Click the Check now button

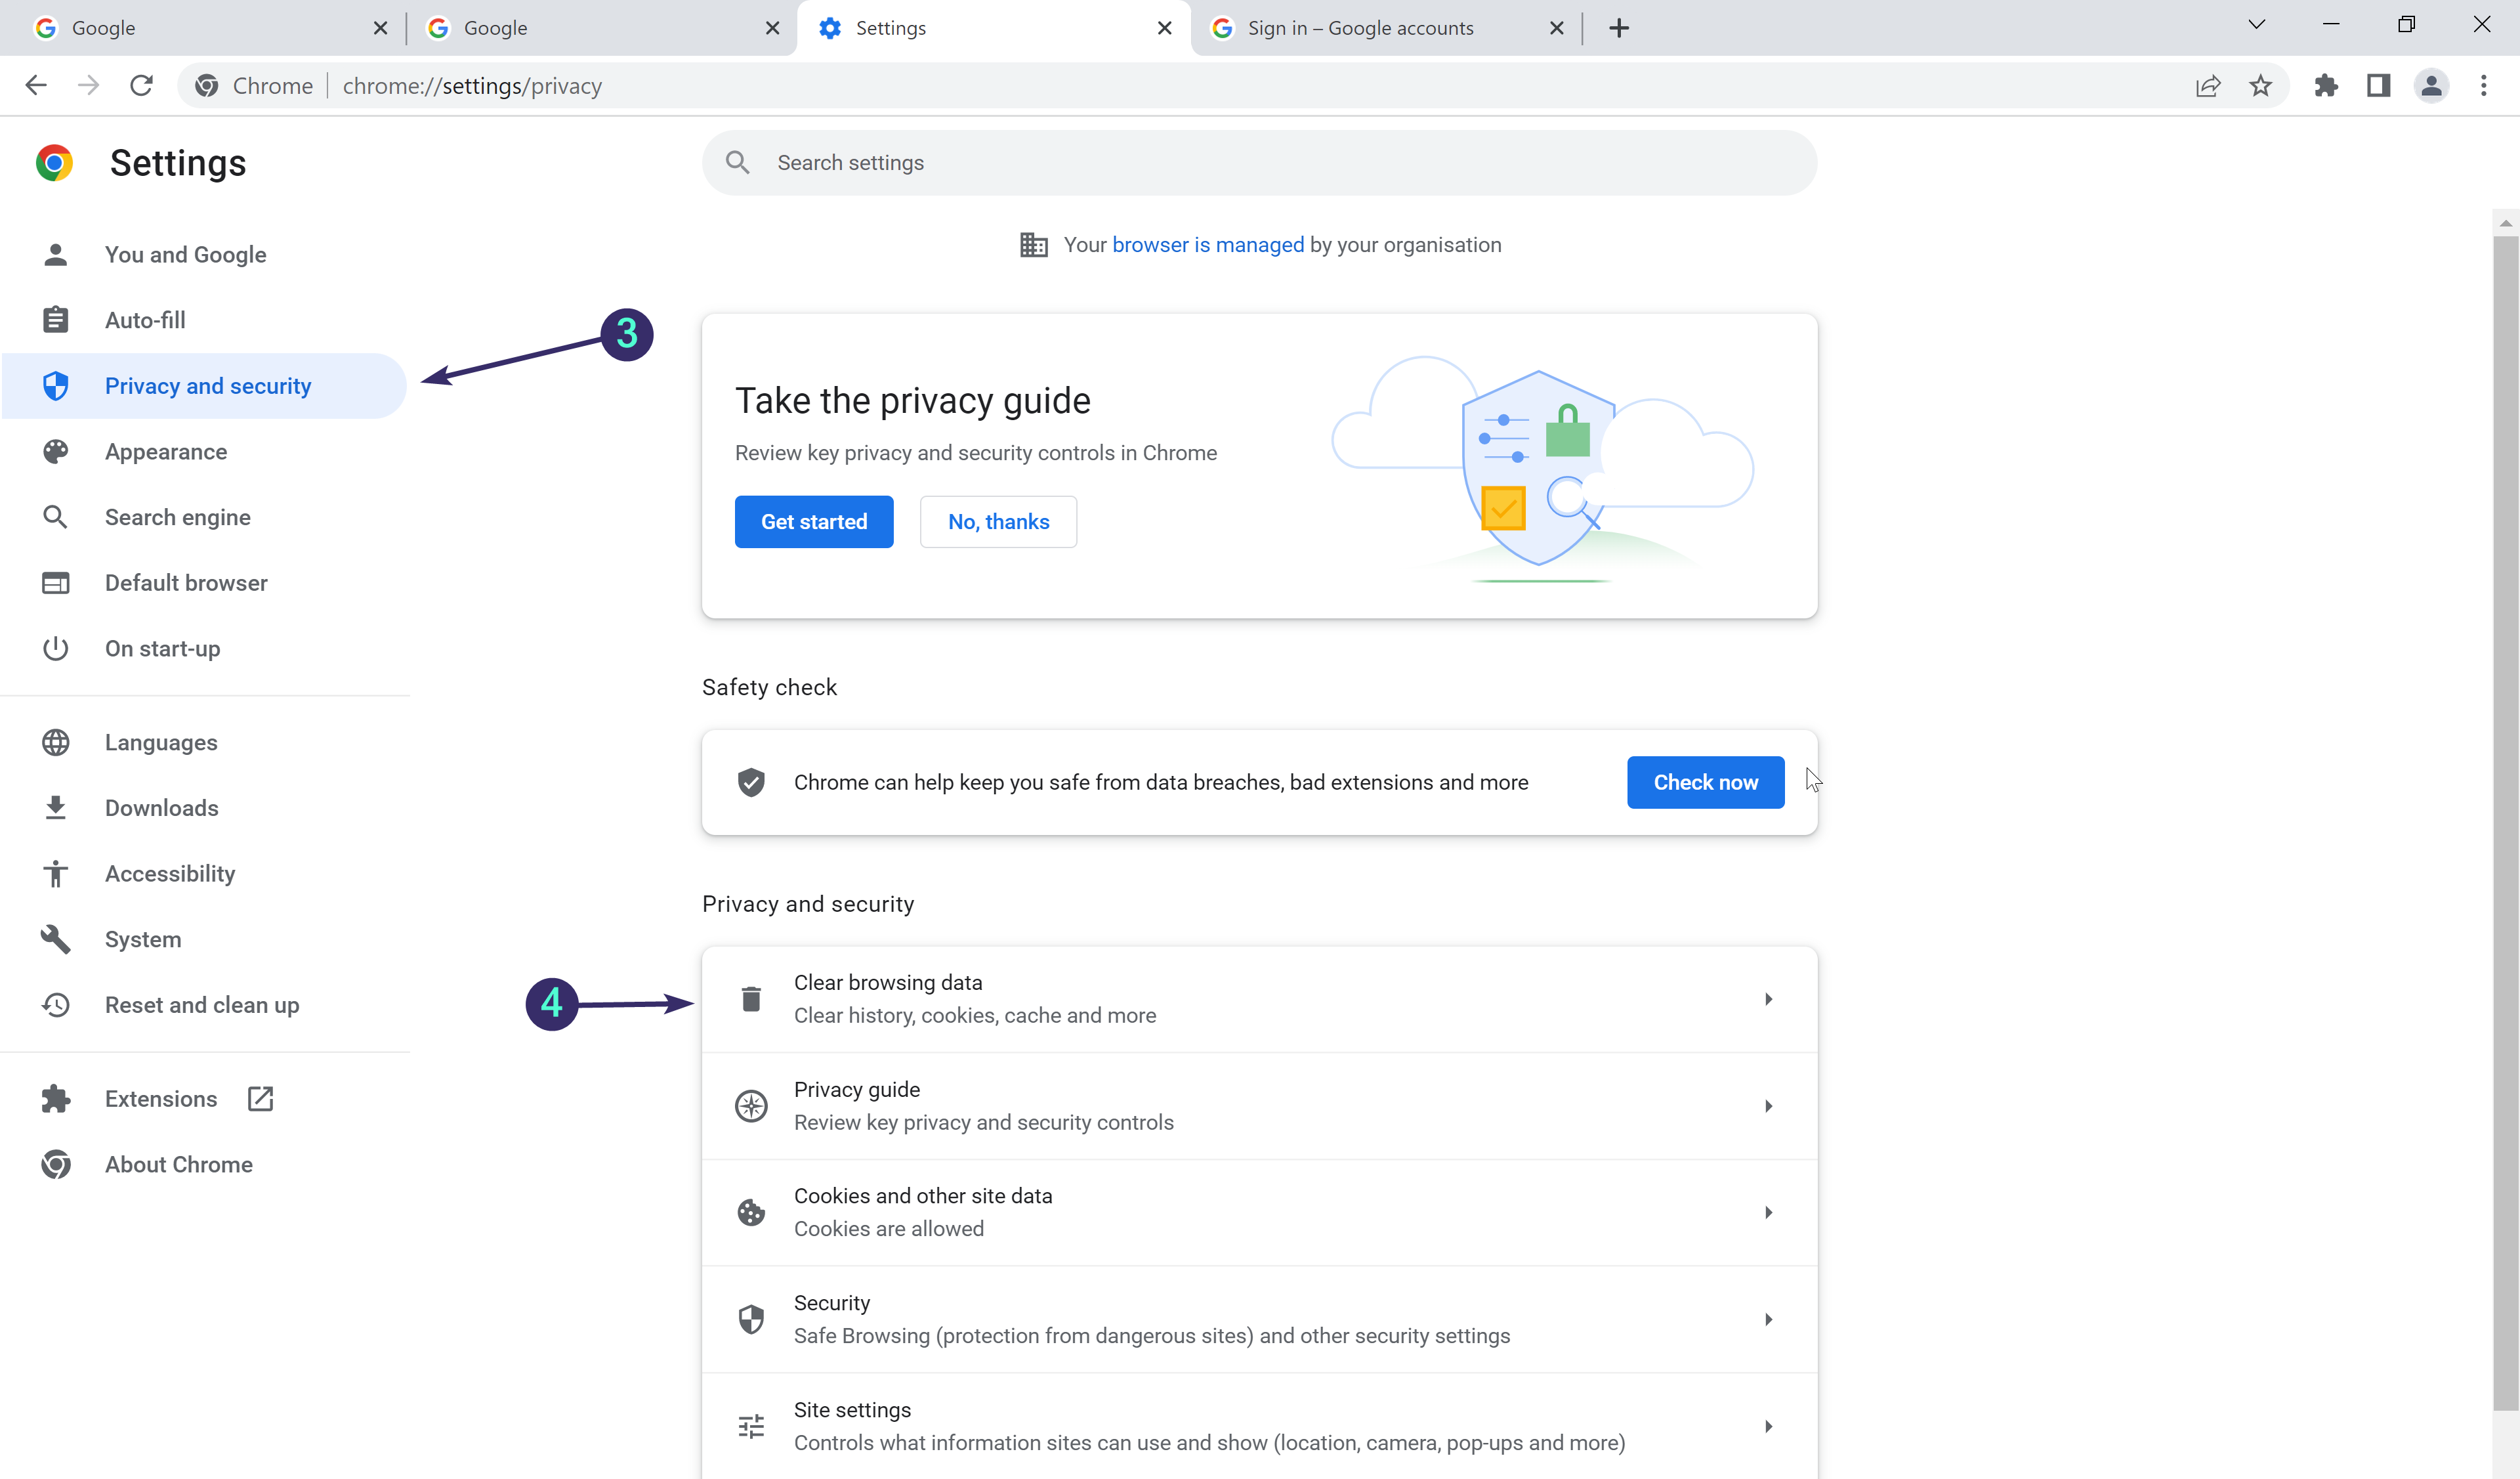point(1704,782)
